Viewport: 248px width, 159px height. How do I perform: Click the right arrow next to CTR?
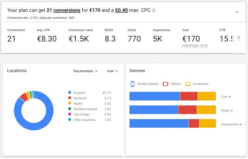239,37
